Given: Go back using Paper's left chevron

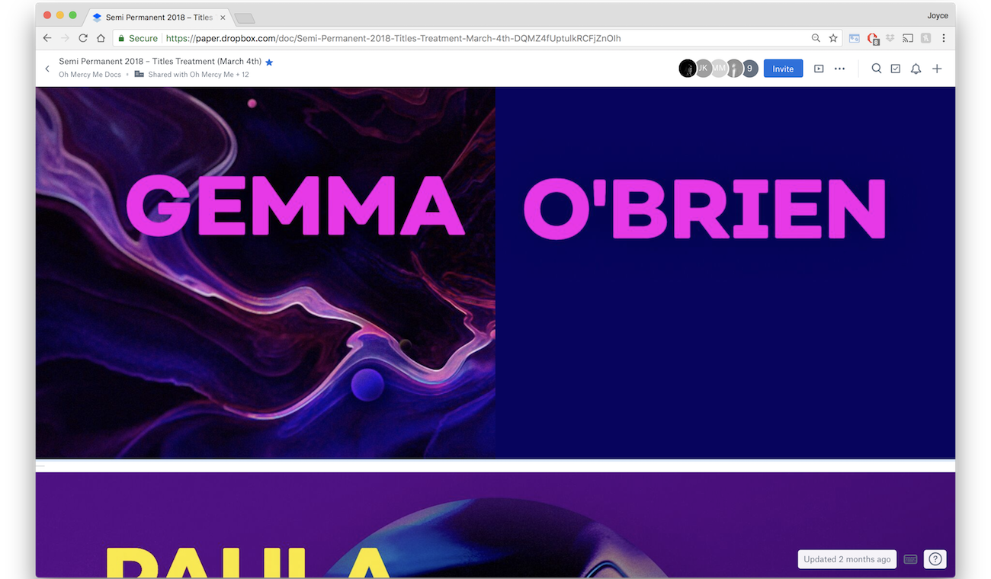Looking at the screenshot, I should (x=47, y=69).
